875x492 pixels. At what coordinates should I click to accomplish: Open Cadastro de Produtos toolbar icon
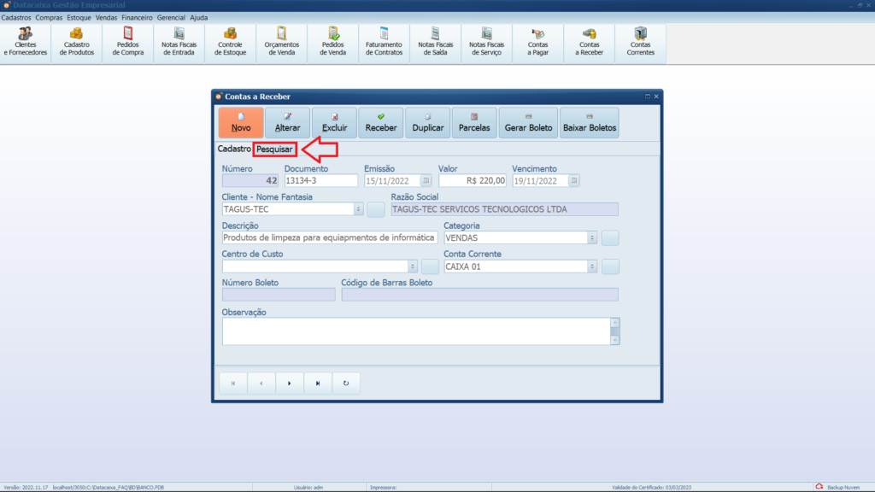click(x=77, y=42)
